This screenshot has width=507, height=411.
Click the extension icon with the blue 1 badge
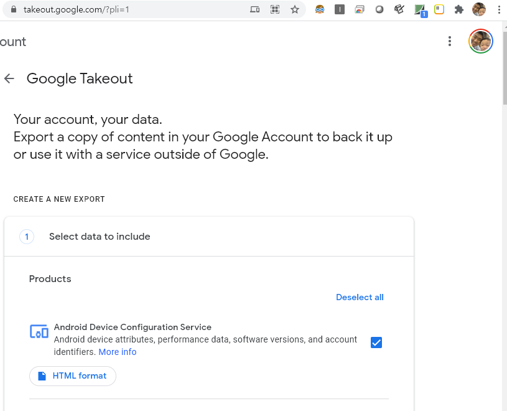point(420,10)
